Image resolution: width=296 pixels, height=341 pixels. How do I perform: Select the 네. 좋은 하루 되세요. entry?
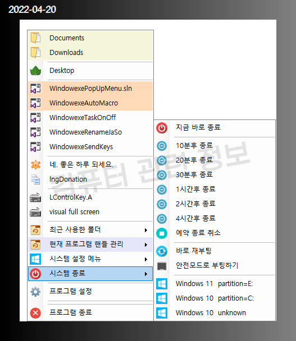[90, 165]
